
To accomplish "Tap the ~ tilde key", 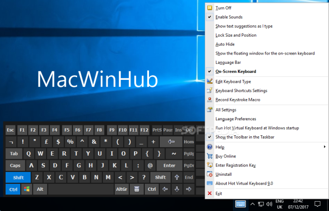I will point(174,154).
